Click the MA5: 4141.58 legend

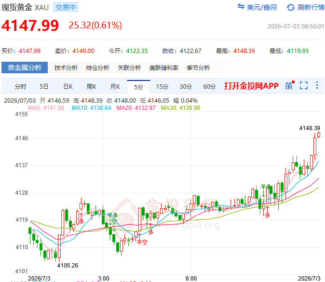coord(46,108)
